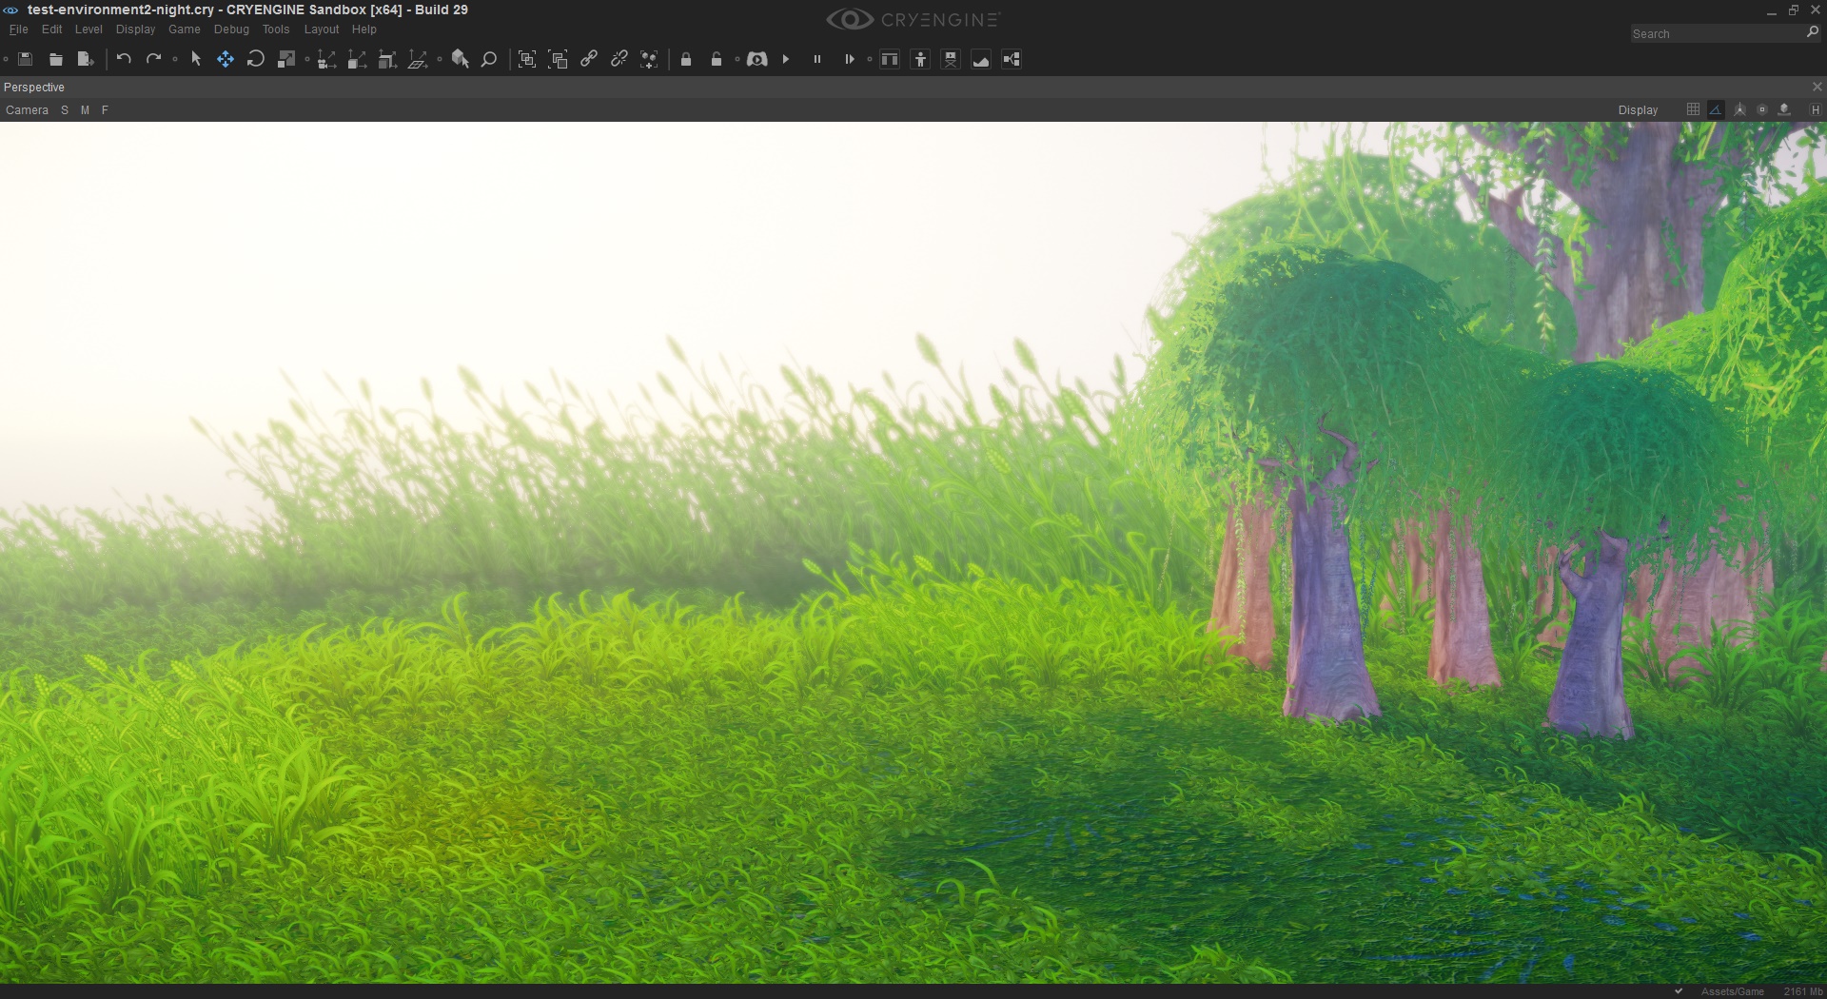Open the Level menu
Image resolution: width=1827 pixels, height=999 pixels.
pos(88,29)
